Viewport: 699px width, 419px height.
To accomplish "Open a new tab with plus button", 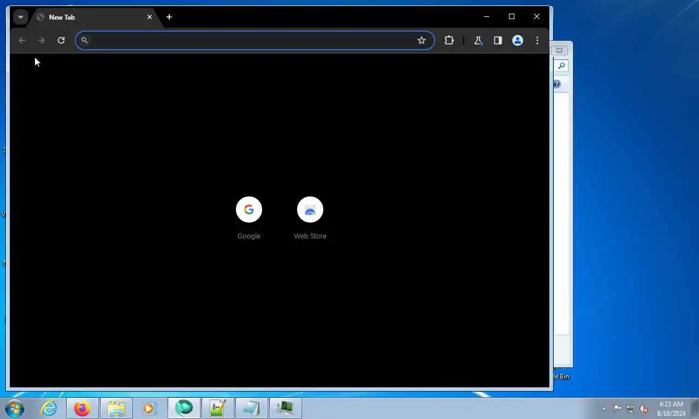I will click(x=169, y=17).
